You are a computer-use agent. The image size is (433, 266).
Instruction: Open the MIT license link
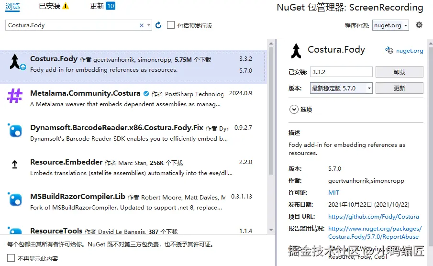point(333,192)
